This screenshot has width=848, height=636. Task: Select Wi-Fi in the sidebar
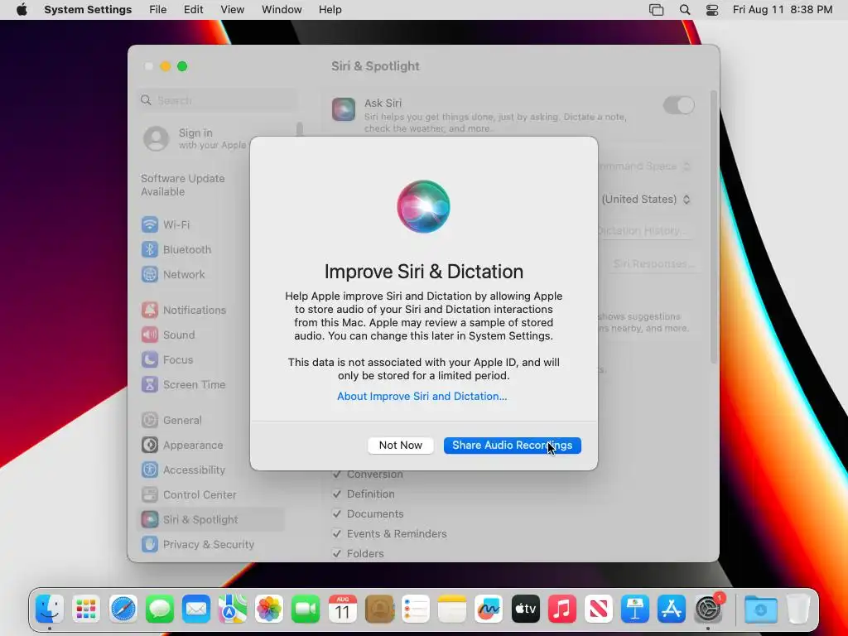click(211, 224)
